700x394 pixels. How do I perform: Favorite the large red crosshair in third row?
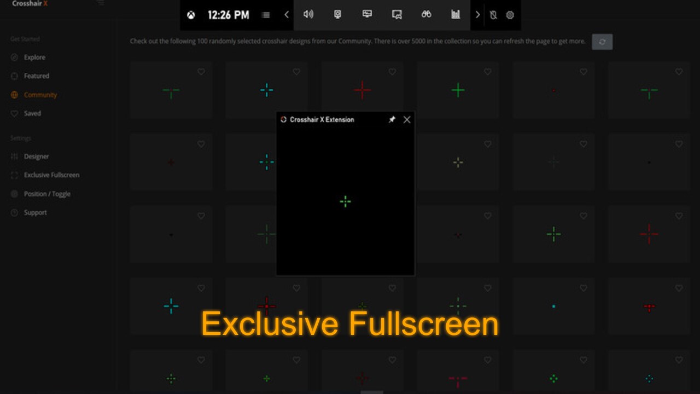[679, 216]
